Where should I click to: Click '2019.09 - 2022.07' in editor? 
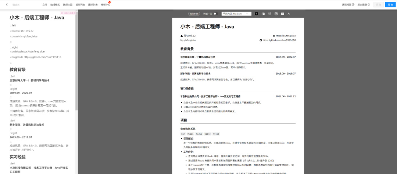[x=21, y=93]
